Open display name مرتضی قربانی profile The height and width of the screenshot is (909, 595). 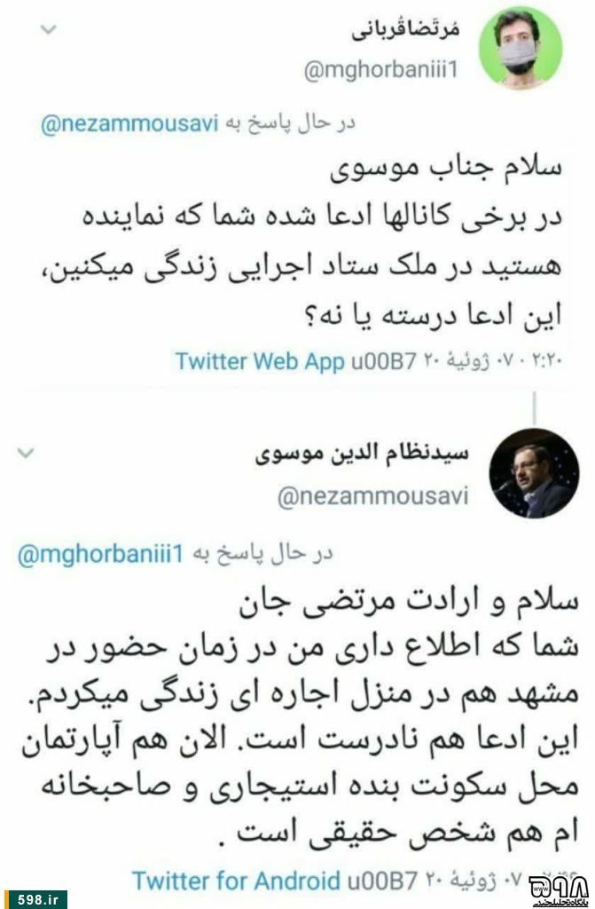(x=405, y=30)
